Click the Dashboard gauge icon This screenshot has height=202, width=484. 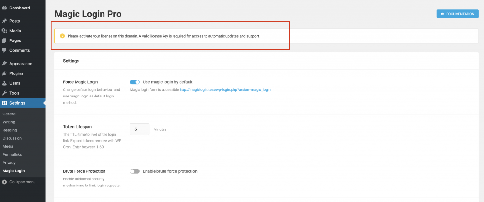point(4,8)
